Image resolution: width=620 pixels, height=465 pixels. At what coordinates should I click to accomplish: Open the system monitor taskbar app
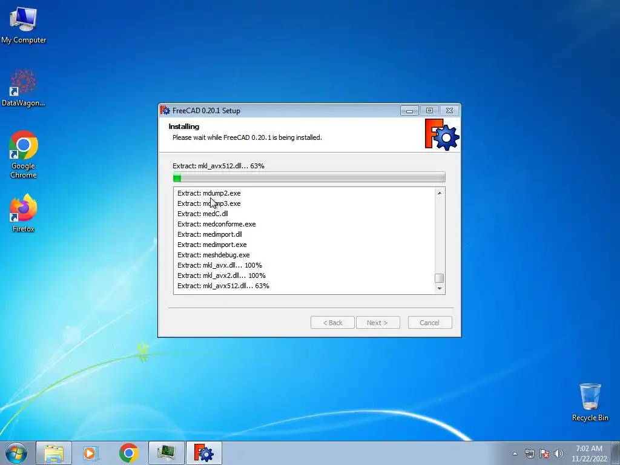(166, 453)
